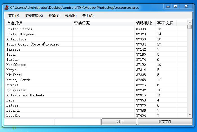Click the second bottom input field
197x132 pixels.
coord(78,122)
